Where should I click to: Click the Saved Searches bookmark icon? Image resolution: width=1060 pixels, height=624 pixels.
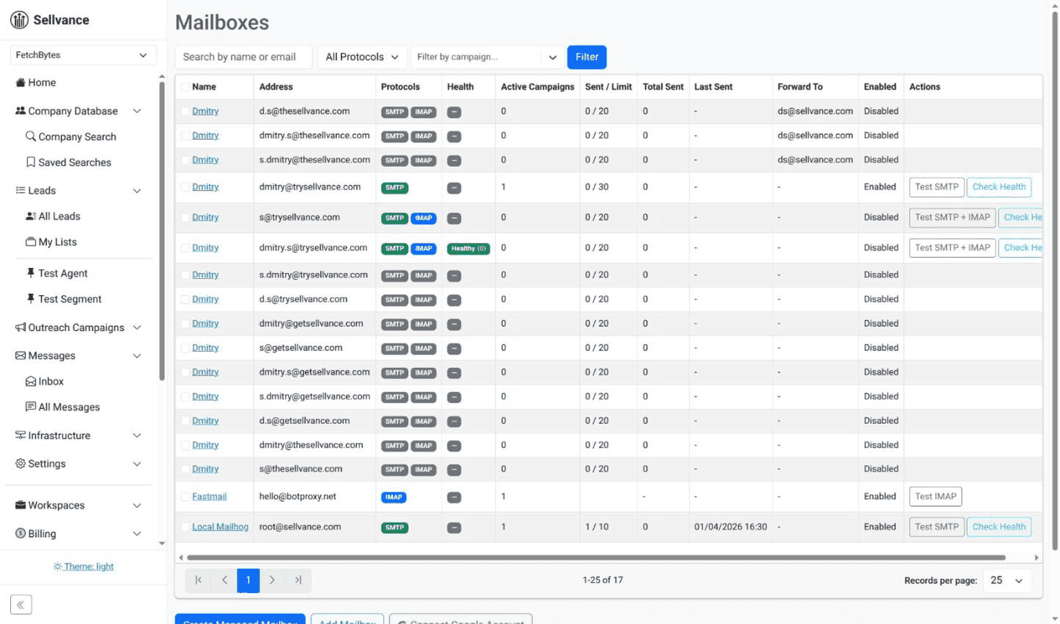coord(31,162)
